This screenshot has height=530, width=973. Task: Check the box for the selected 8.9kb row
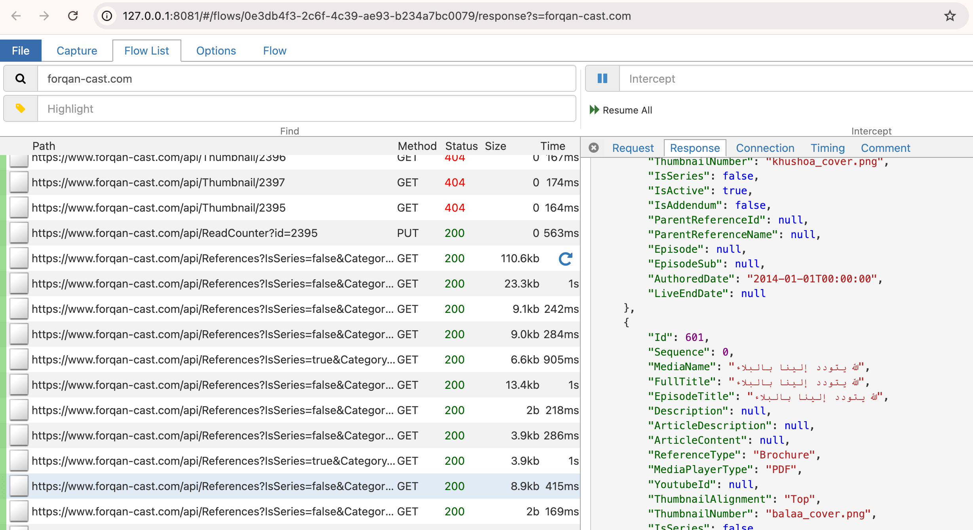point(19,486)
